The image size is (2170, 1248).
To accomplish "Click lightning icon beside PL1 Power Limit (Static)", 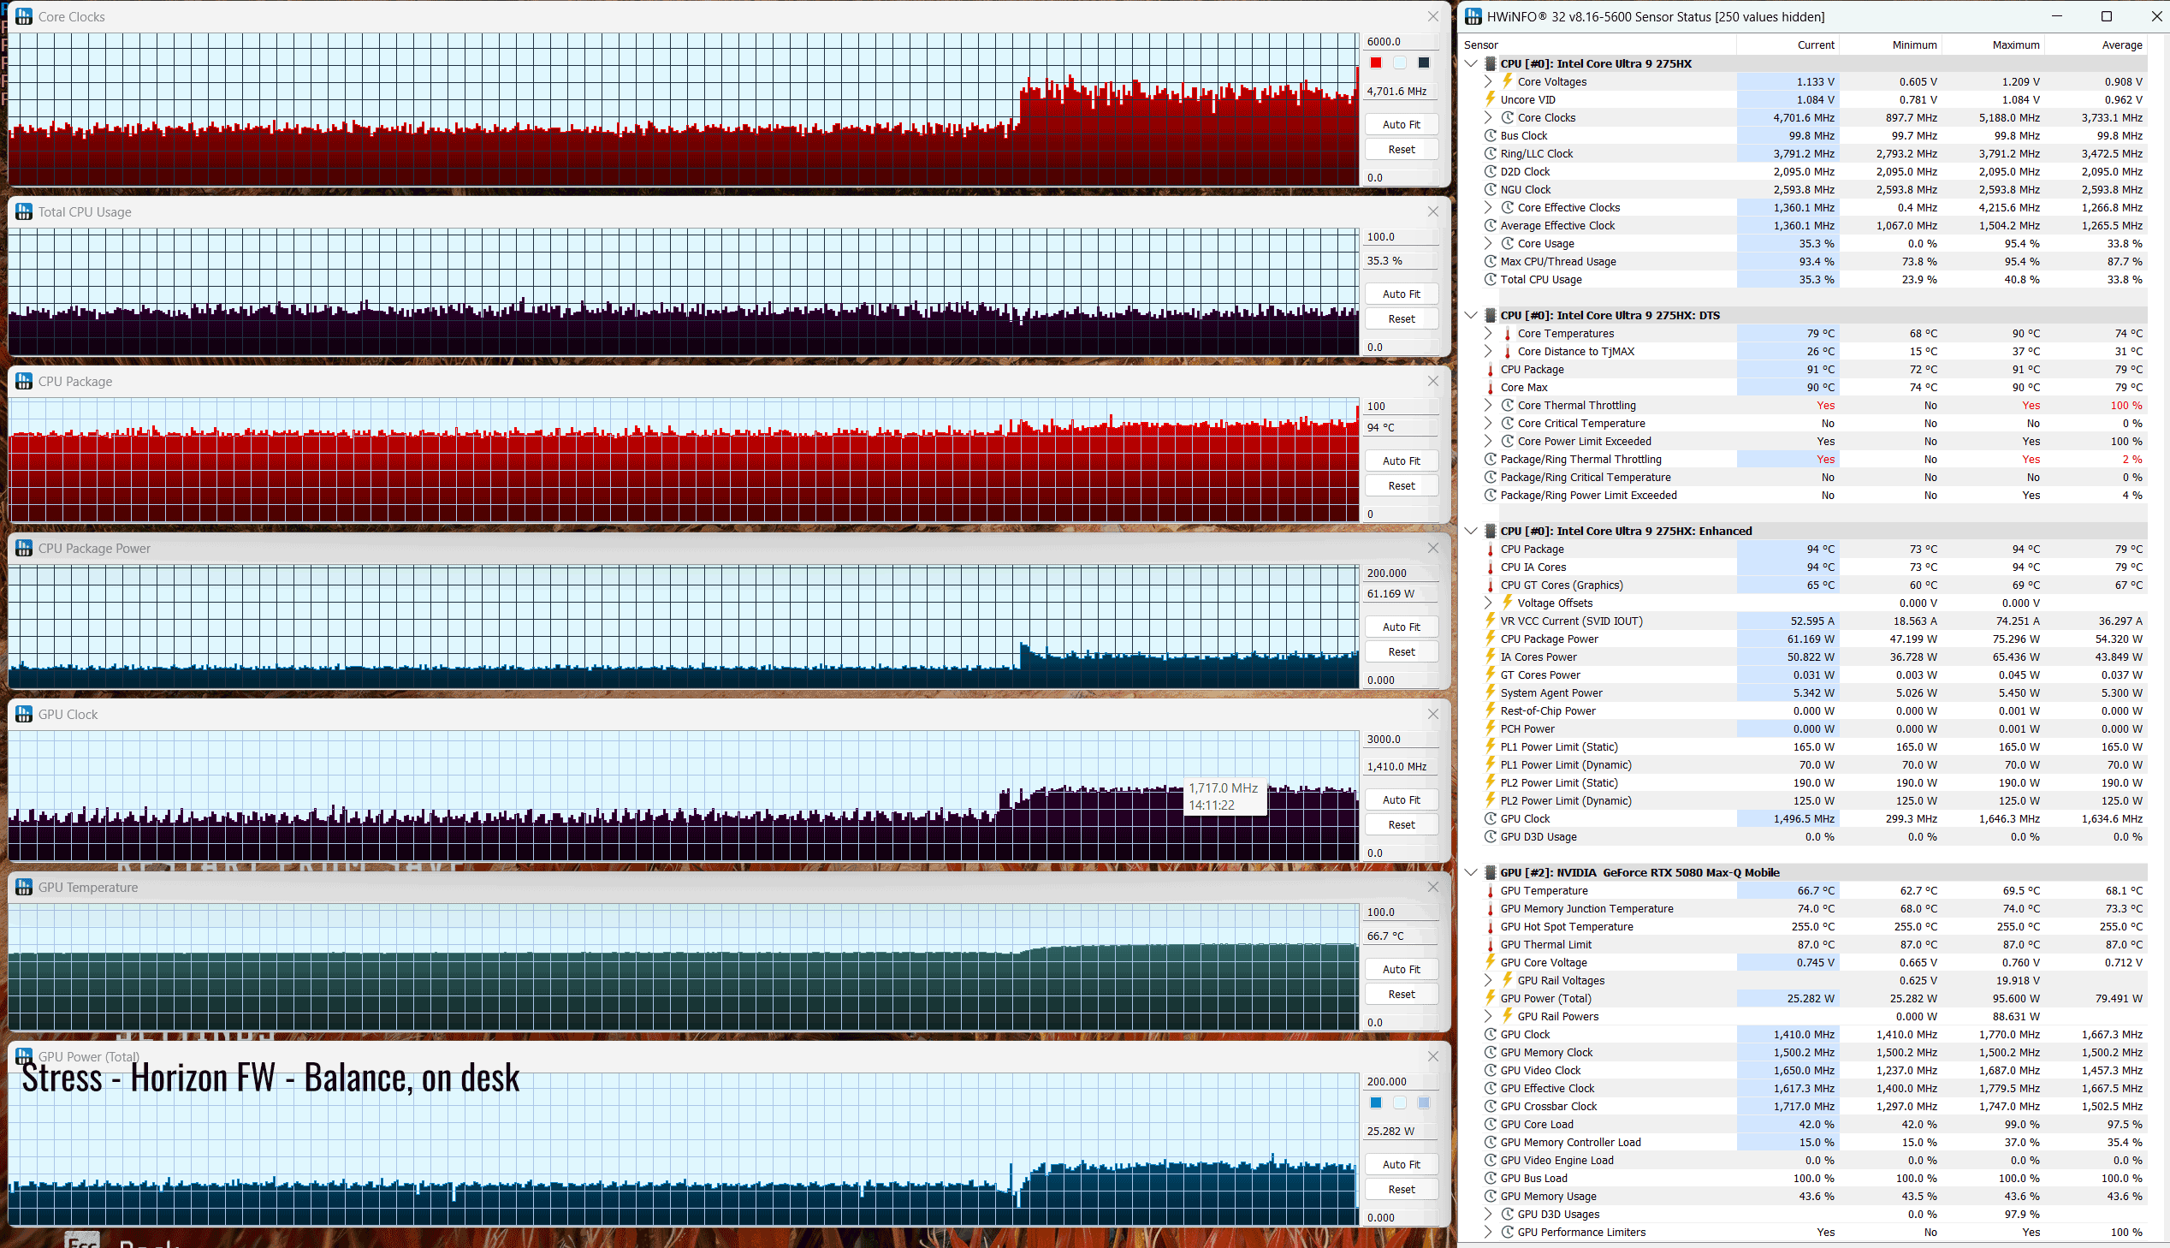I will coord(1491,746).
